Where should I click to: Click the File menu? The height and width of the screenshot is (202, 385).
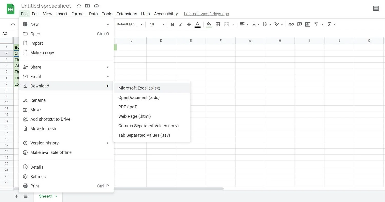(24, 14)
